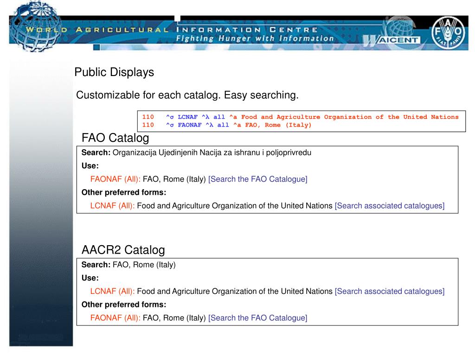Image resolution: width=475 pixels, height=356 pixels.
Task: Click the 110 LCNAF record line in code box
Action: coord(301,117)
